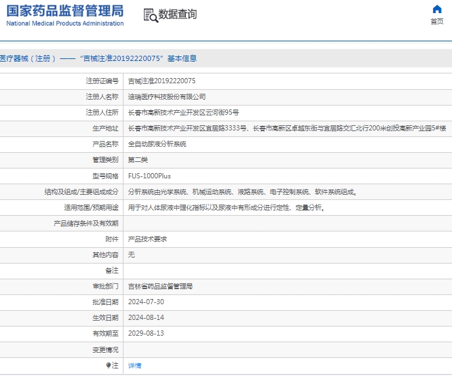
Task: Click the 批准日期 row label
Action: [106, 302]
